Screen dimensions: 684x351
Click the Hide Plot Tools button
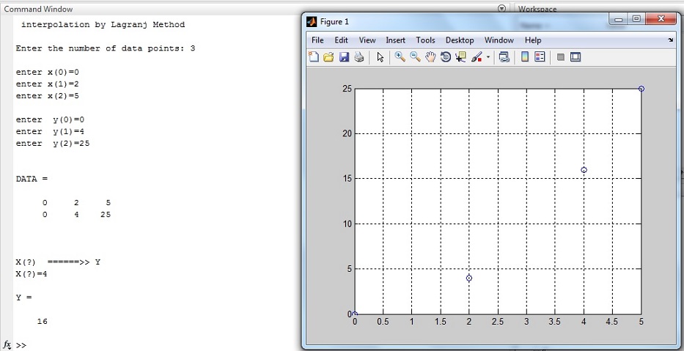561,57
